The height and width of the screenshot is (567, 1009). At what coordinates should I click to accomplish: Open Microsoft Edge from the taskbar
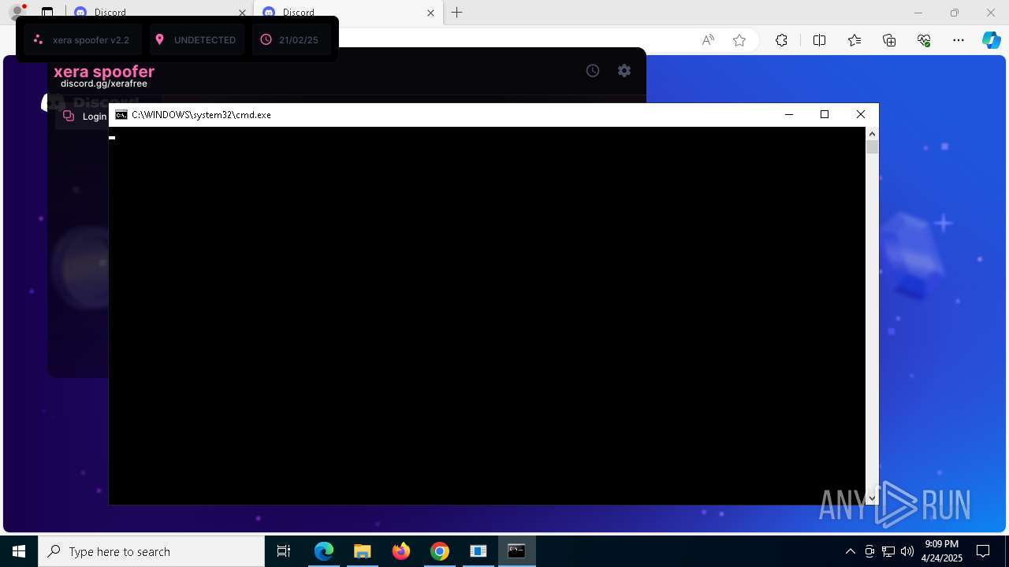(324, 551)
